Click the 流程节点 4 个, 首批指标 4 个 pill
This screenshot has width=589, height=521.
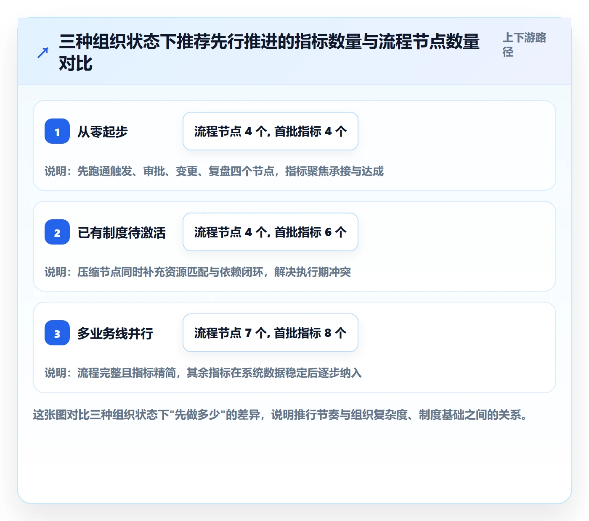[271, 131]
